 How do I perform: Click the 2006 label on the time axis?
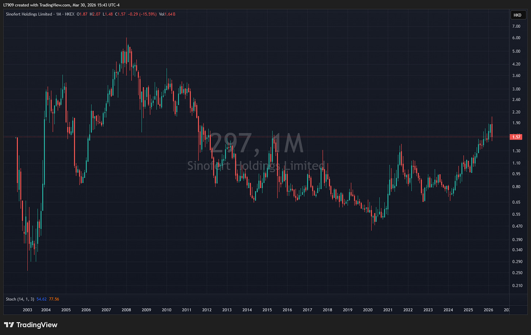(x=86, y=310)
